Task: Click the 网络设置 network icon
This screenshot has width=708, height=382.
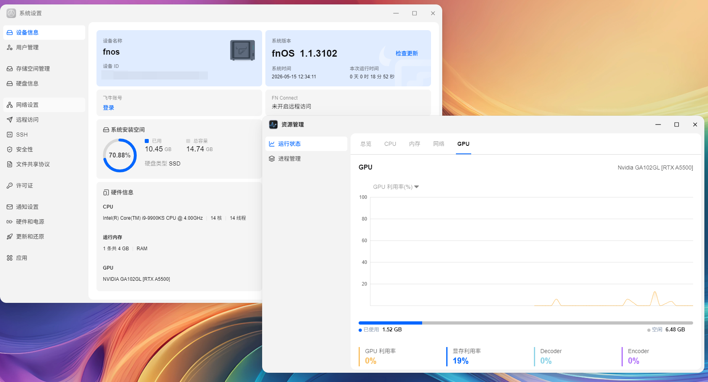Action: pos(10,105)
